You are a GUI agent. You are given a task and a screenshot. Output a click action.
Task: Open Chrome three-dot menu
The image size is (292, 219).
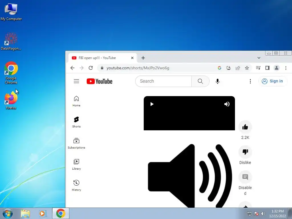point(286,68)
